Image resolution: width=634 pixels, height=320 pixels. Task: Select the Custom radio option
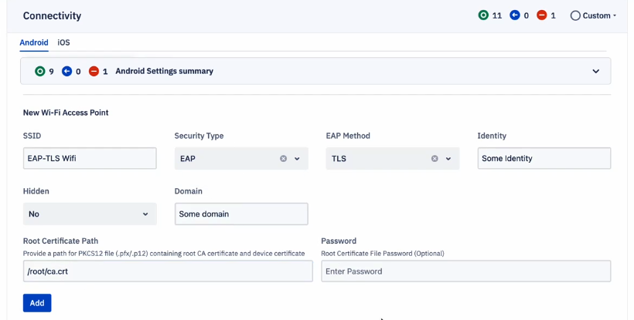tap(575, 15)
